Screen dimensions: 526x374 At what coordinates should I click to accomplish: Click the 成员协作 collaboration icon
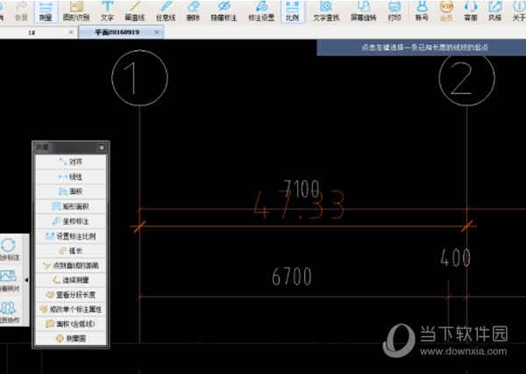click(10, 313)
